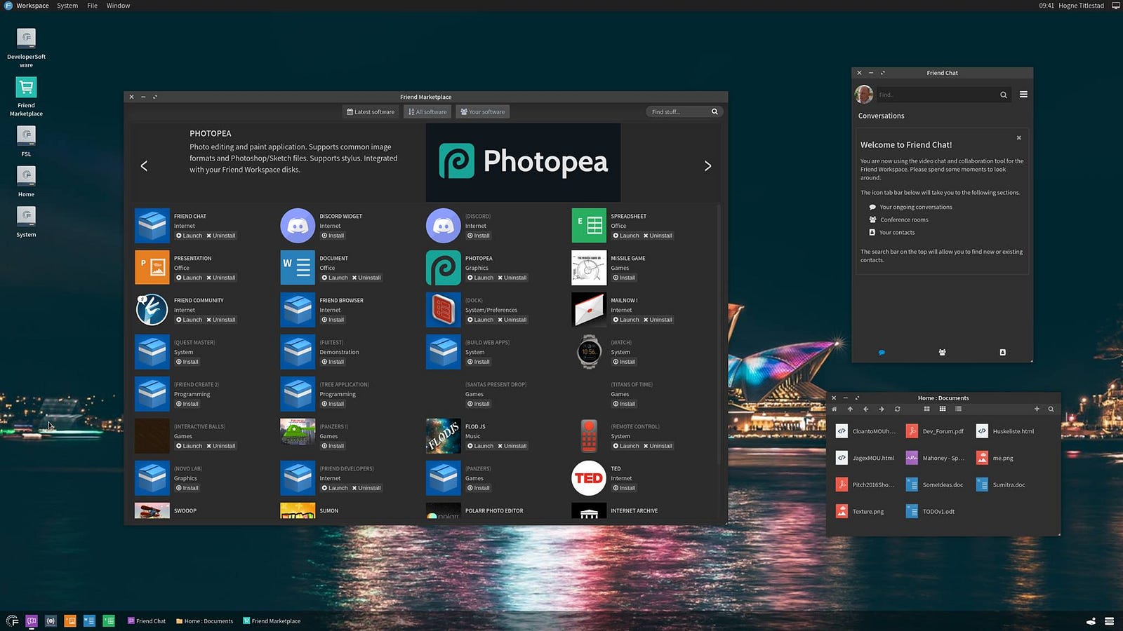Click the TED app icon
This screenshot has width=1123, height=631.
(x=589, y=478)
